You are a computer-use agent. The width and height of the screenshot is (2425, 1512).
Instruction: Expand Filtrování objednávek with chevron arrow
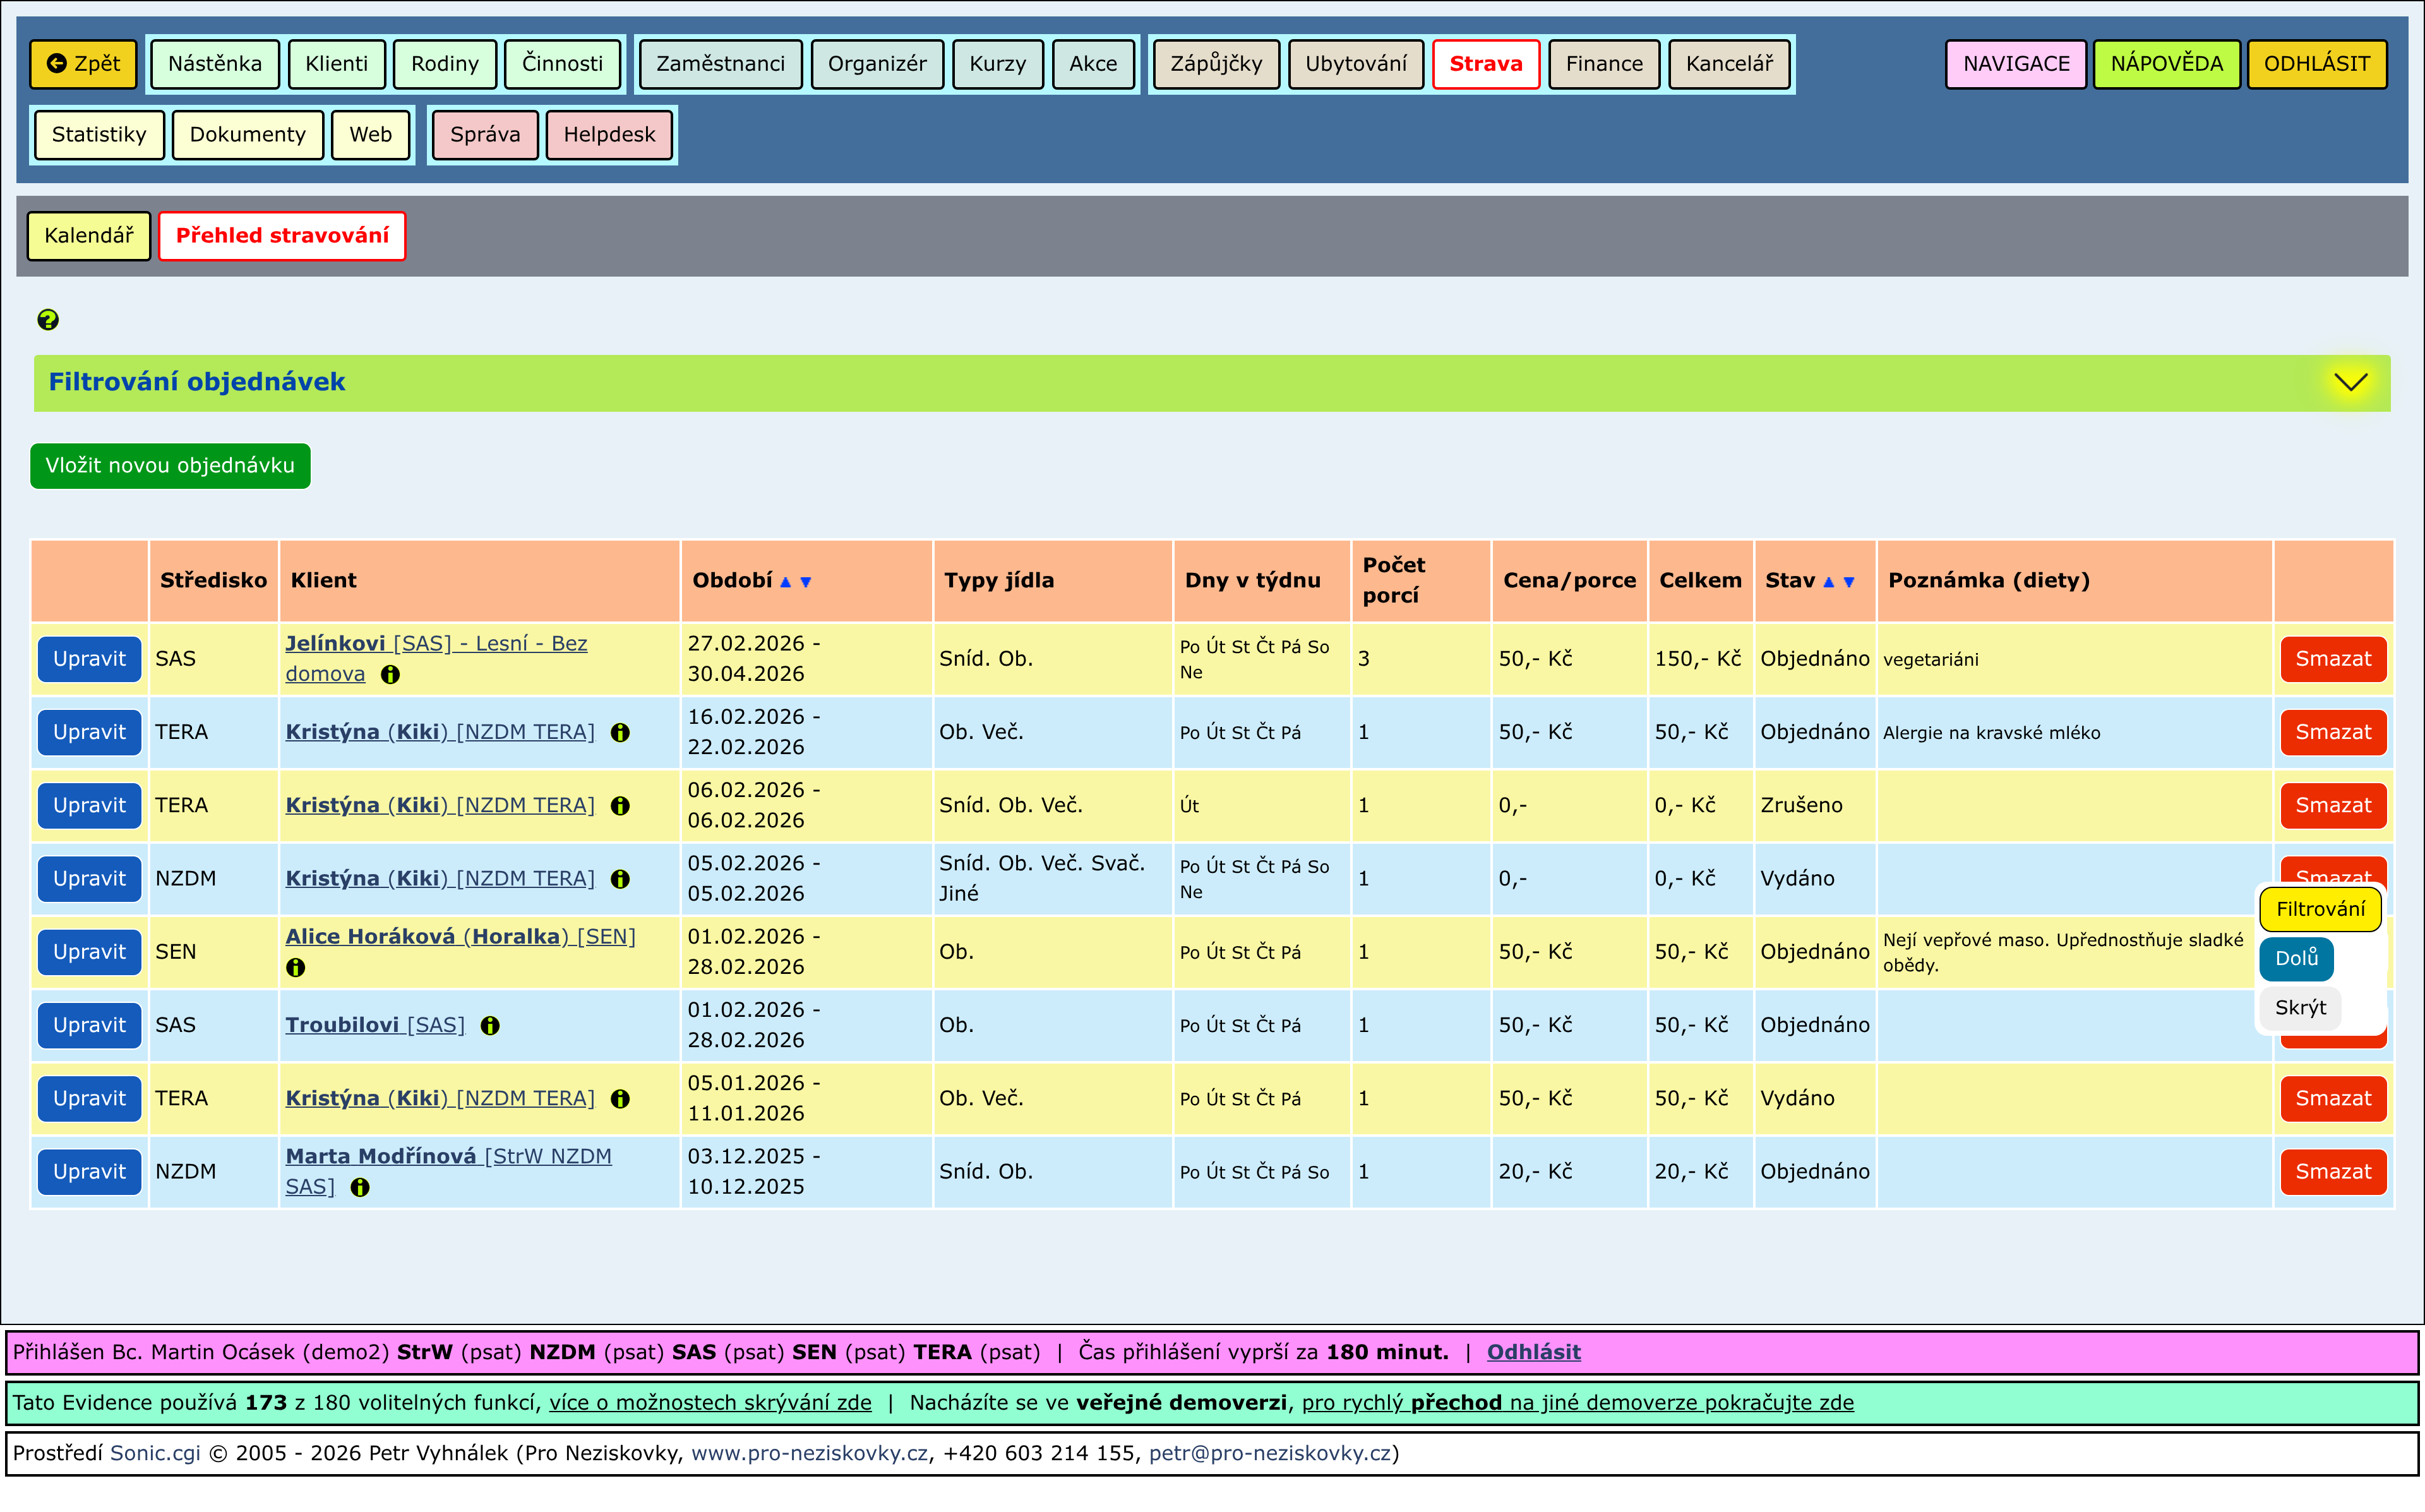coord(2350,382)
